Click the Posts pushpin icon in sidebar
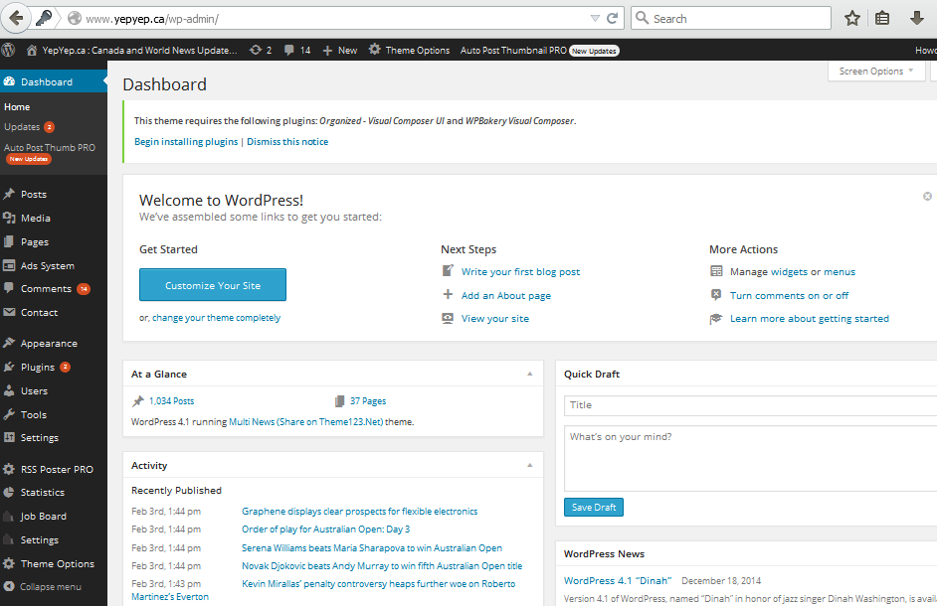This screenshot has height=606, width=937. pos(9,194)
